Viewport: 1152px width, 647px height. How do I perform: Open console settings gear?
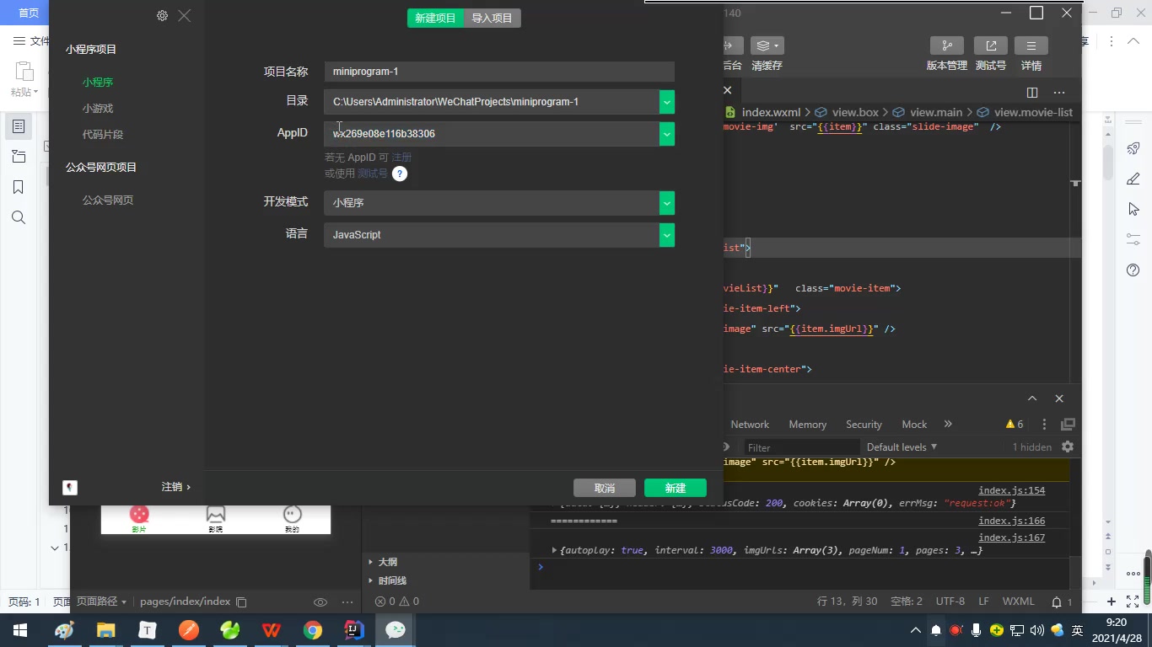(x=1068, y=447)
